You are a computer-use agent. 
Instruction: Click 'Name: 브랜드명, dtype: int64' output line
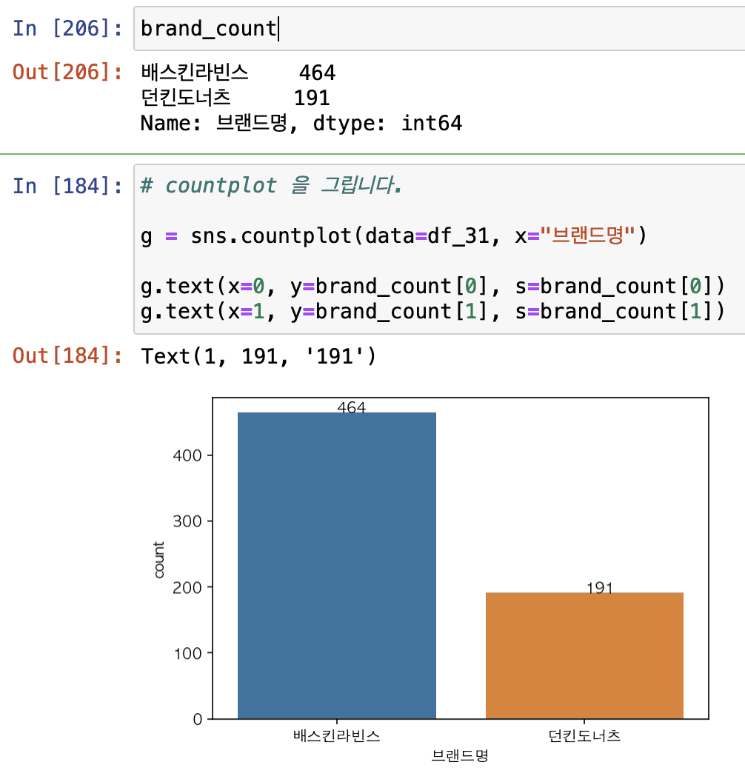(x=301, y=123)
